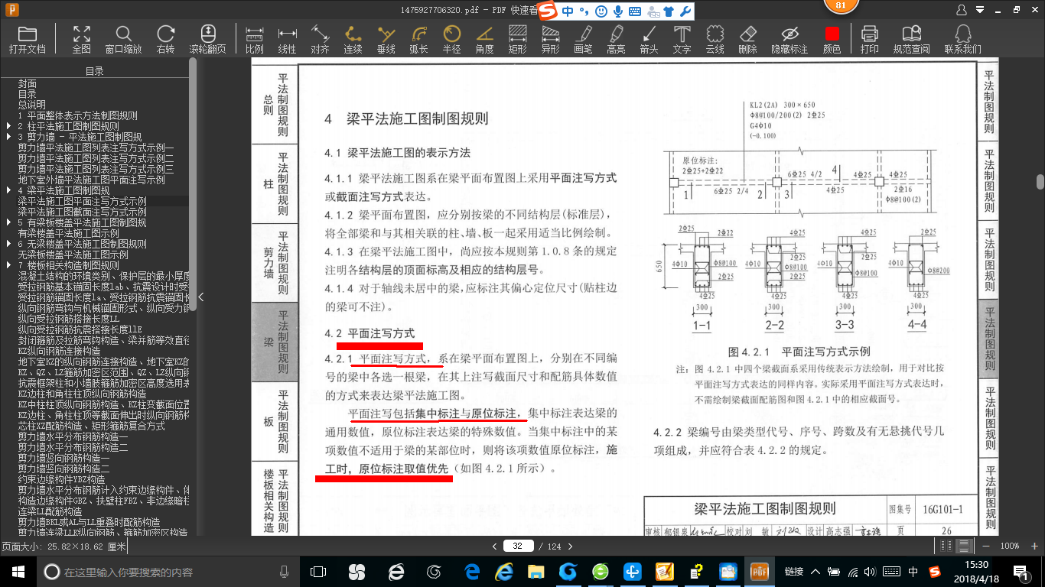Zoom out with minus button
Image resolution: width=1045 pixels, height=587 pixels.
(987, 546)
